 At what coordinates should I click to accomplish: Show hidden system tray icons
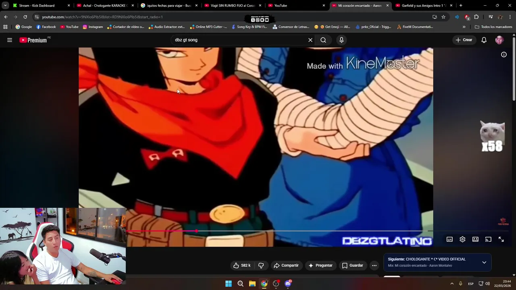451,284
